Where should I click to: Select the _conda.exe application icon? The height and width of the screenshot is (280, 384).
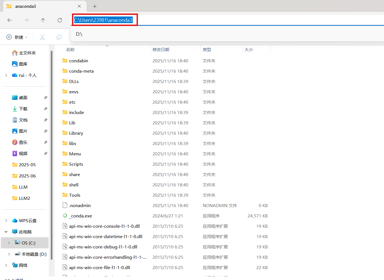click(x=65, y=215)
